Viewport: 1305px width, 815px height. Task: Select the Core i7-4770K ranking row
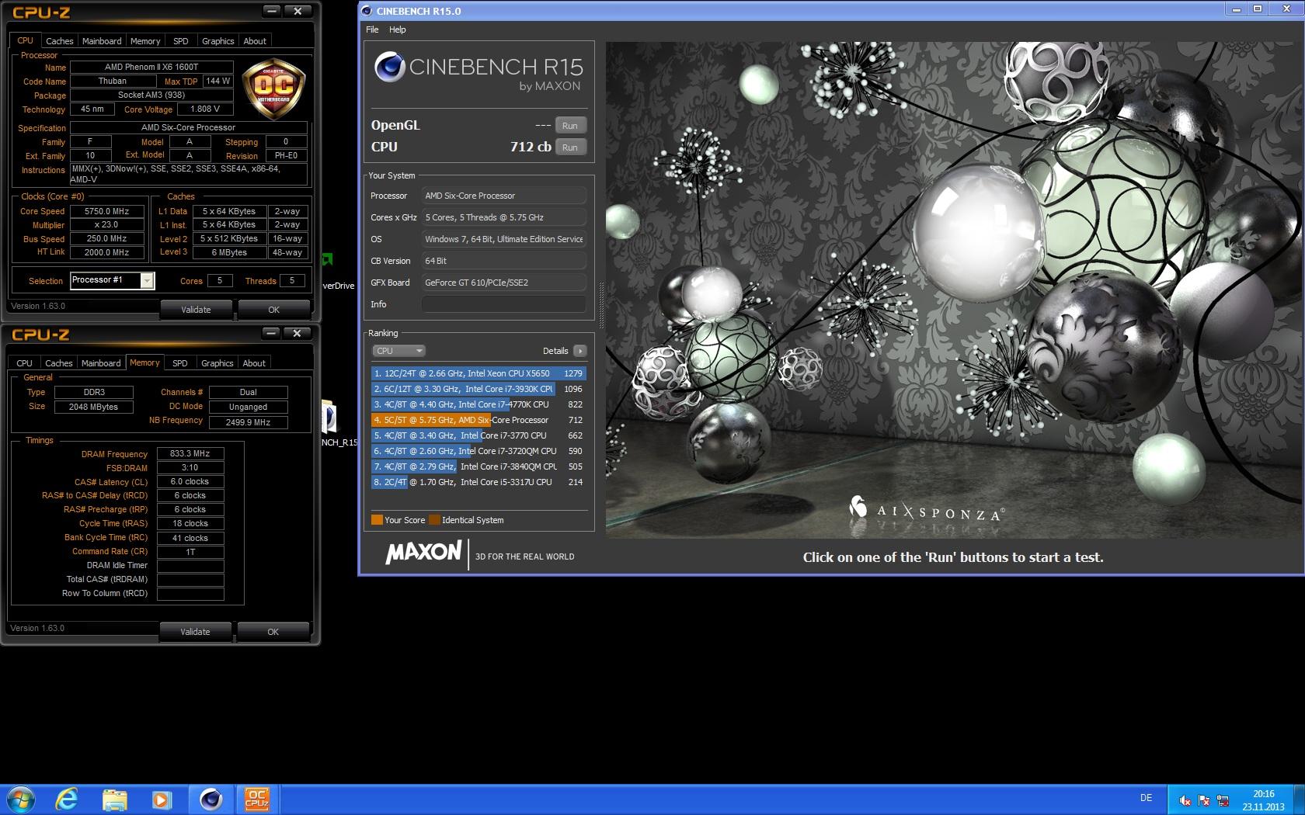(x=478, y=404)
